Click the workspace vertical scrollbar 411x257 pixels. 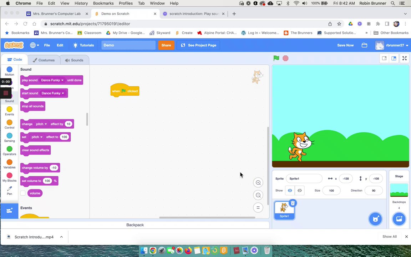point(268,166)
